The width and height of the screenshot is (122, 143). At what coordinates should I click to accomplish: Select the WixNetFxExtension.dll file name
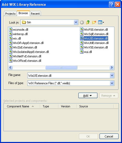click(27, 56)
